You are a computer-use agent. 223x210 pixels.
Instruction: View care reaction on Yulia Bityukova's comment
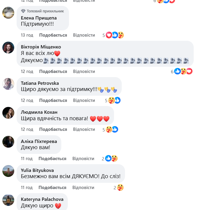pos(119,188)
